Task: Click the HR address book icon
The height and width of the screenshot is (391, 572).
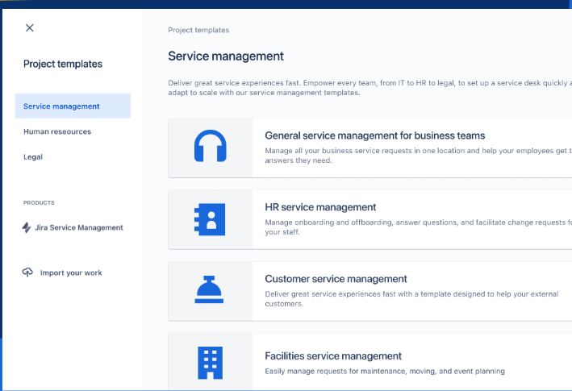Action: (211, 219)
